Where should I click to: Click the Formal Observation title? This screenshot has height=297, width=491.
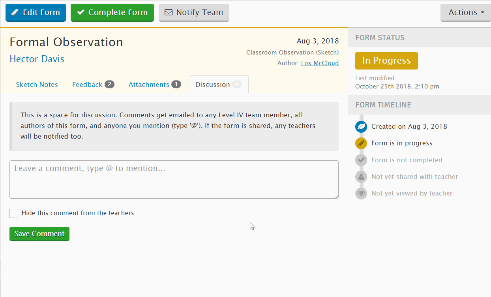coord(66,42)
